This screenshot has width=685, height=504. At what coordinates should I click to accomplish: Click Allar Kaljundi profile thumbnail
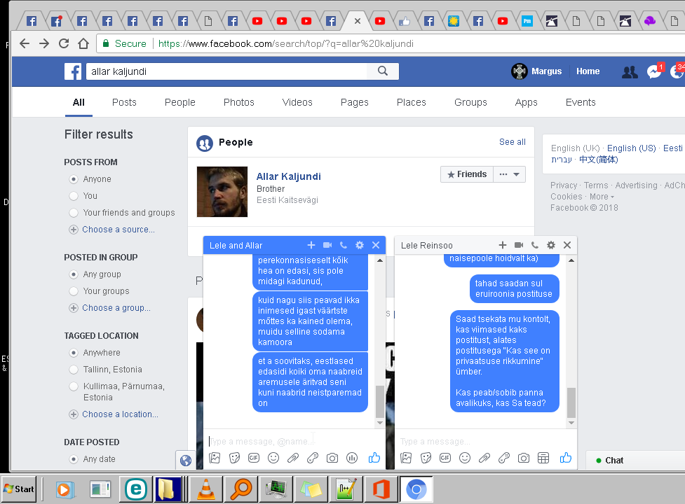click(x=222, y=192)
